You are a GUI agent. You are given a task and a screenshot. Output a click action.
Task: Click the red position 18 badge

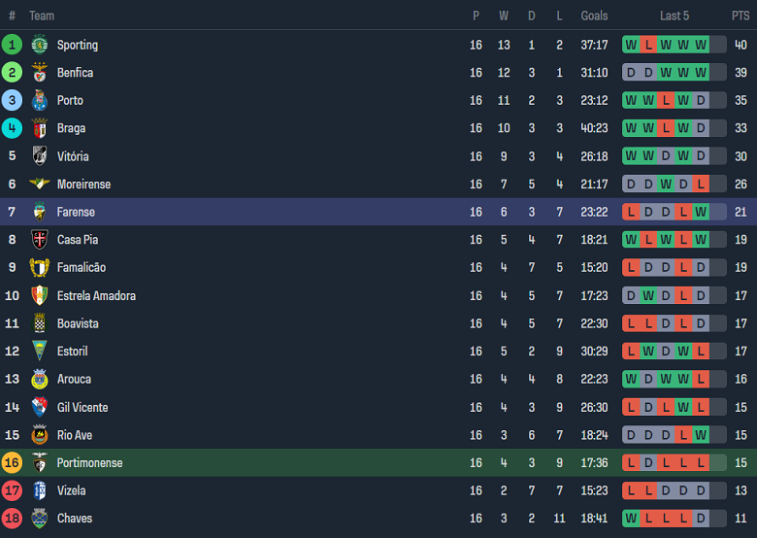click(12, 519)
